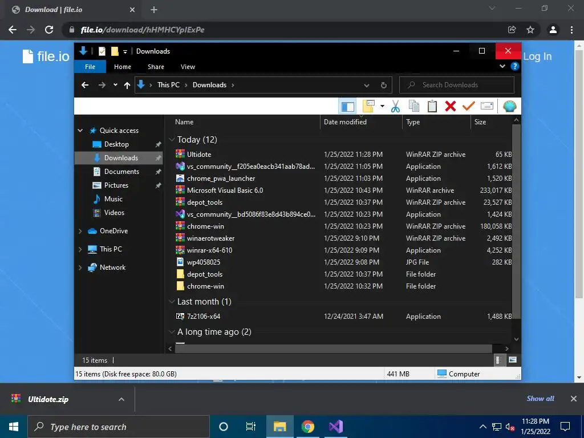Viewport: 584px width, 438px height.
Task: Reload the file.io page in Chrome
Action: pyautogui.click(x=49, y=30)
